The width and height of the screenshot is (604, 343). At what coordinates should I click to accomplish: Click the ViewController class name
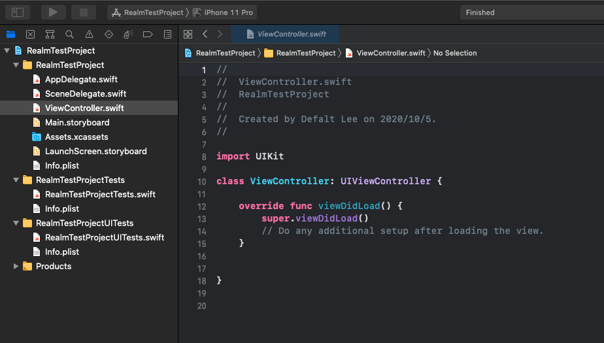pyautogui.click(x=290, y=181)
